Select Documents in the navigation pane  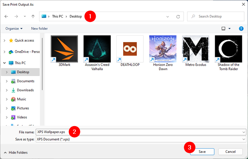(26, 81)
